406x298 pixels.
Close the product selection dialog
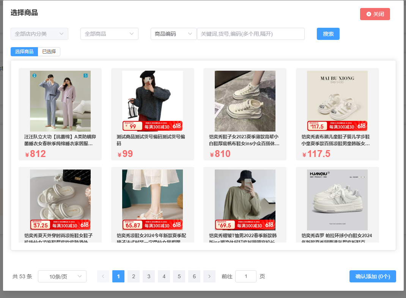coord(375,14)
